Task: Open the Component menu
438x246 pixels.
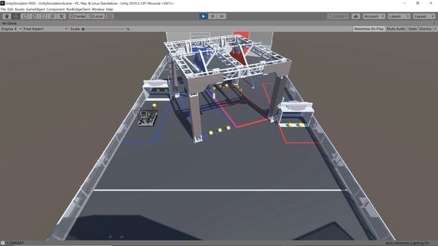Action: click(x=55, y=9)
